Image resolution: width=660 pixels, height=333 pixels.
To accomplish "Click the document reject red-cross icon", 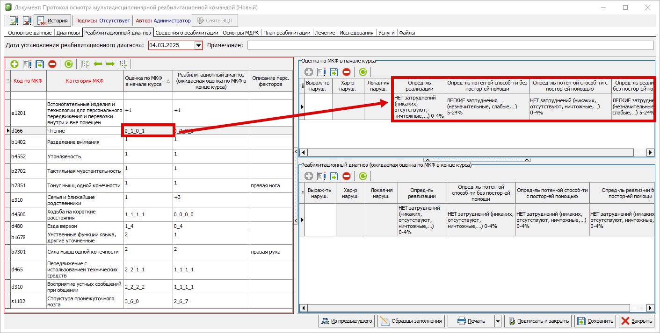I will (27, 21).
